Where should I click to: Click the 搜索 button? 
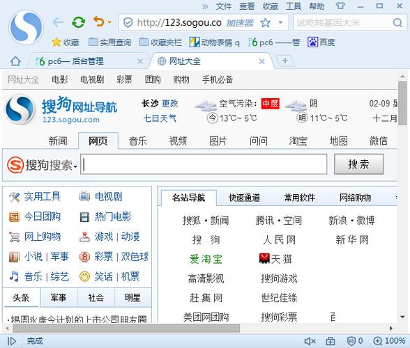358,164
